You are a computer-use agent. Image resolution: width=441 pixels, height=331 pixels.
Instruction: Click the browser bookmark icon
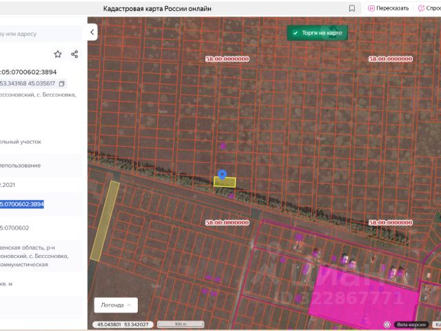click(x=352, y=8)
